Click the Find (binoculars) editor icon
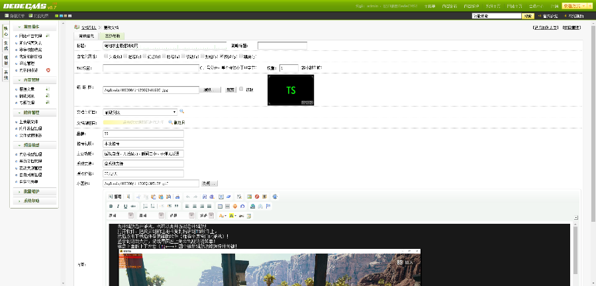This screenshot has width=596, height=286. click(x=205, y=197)
